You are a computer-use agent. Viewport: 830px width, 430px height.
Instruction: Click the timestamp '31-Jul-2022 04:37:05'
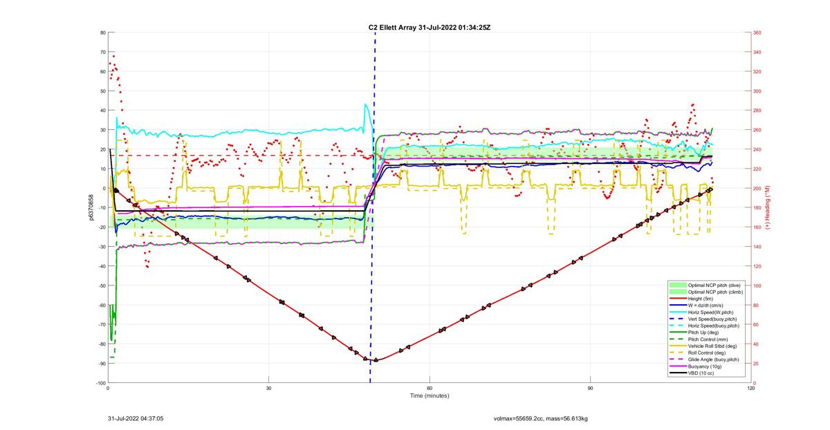(x=136, y=418)
